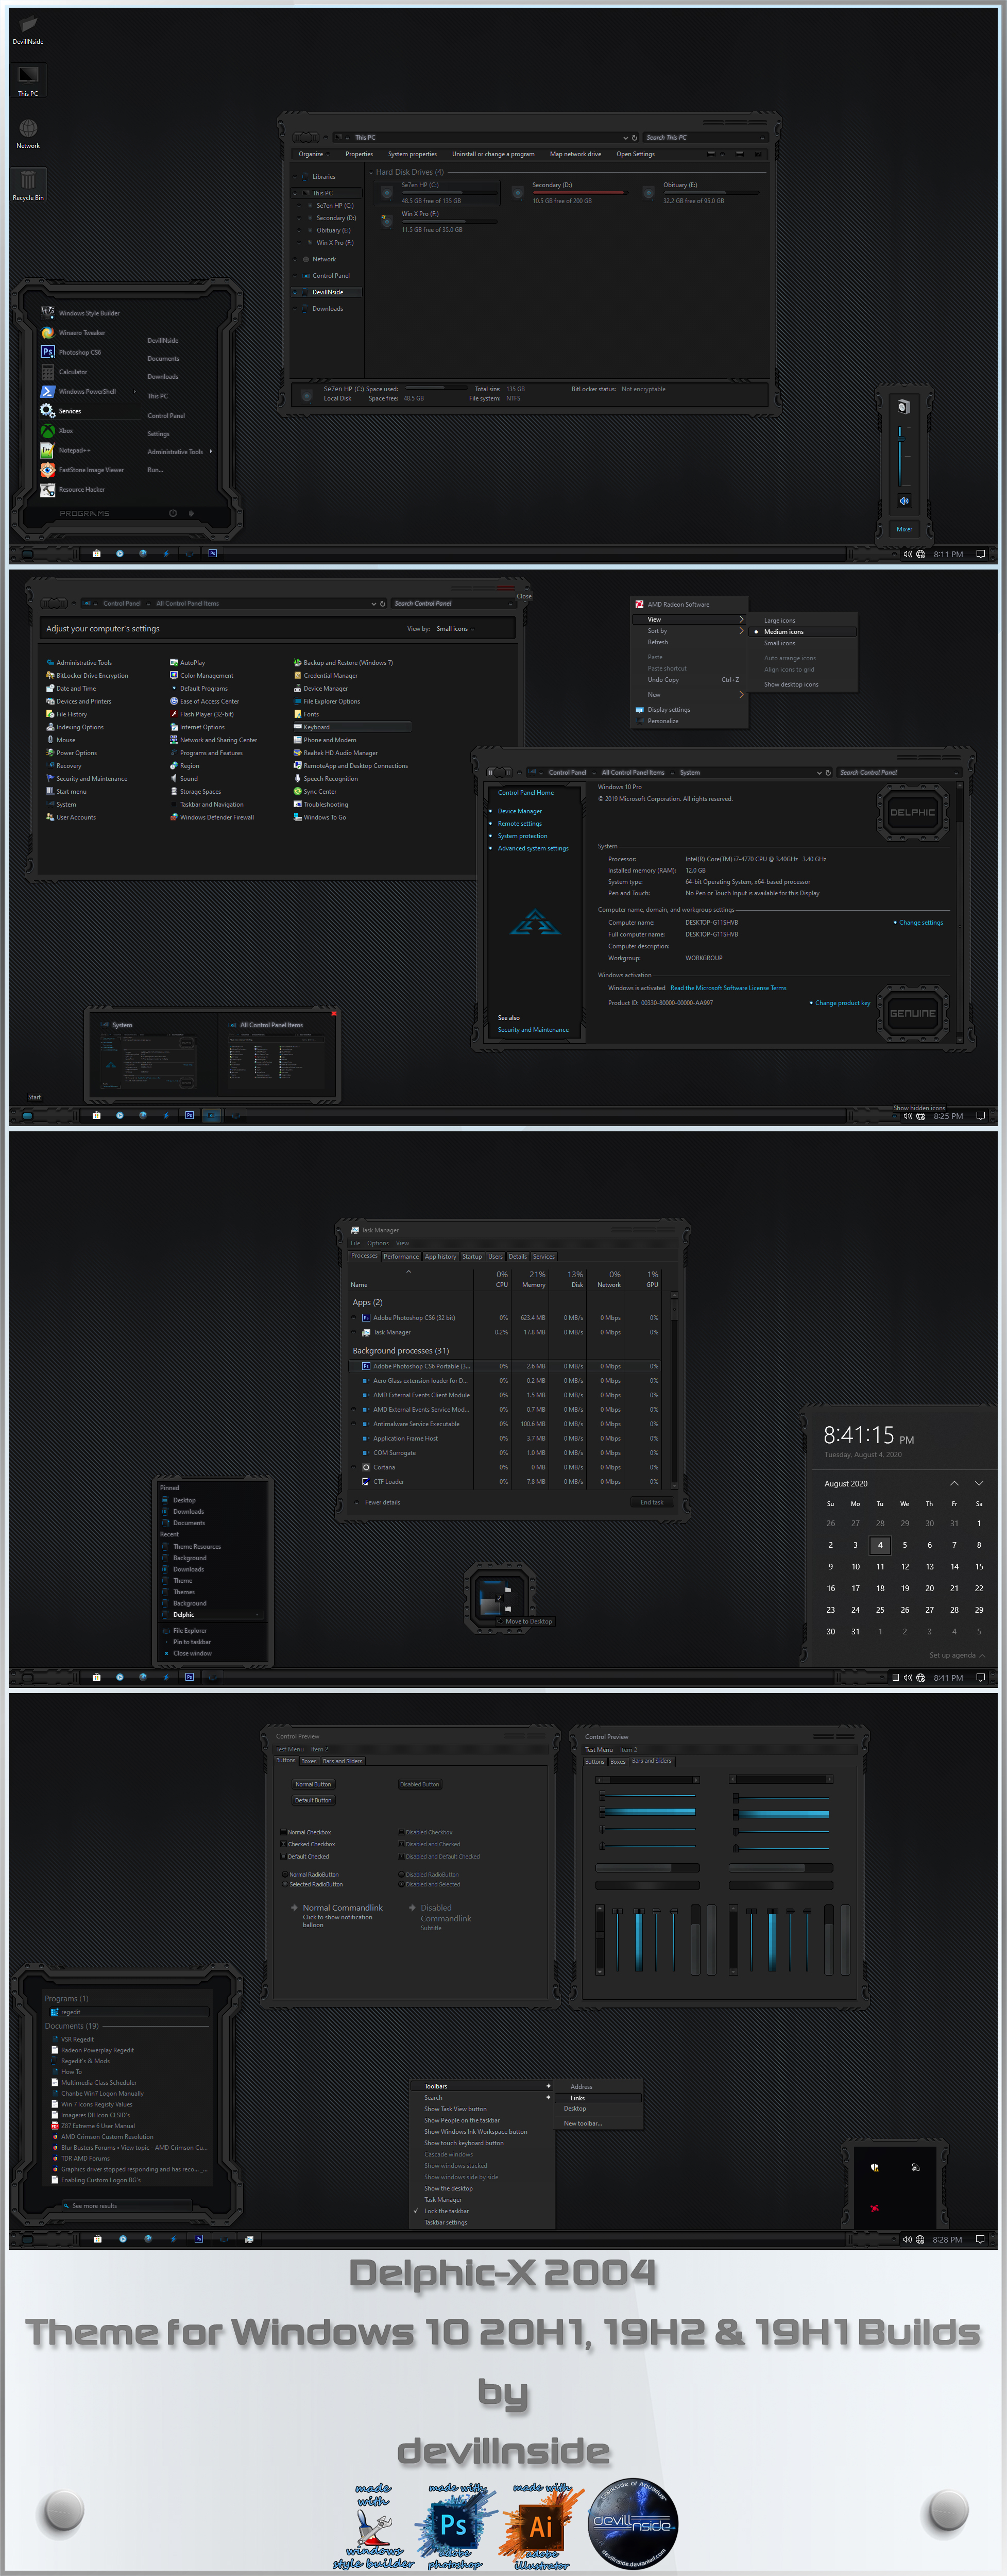Choose Medium icons in View submenu
The image size is (1007, 2576).
coord(803,632)
